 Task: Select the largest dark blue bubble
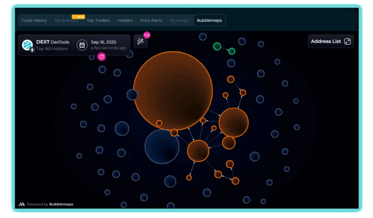pos(162,147)
